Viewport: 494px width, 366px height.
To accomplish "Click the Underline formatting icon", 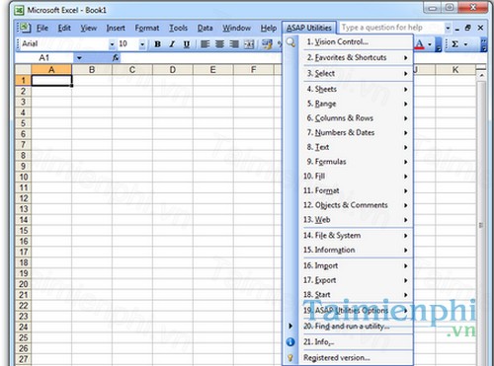I will point(187,44).
